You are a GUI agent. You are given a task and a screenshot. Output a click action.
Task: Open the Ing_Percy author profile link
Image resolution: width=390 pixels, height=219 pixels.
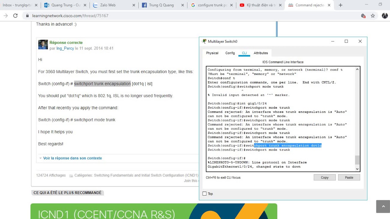65,48
